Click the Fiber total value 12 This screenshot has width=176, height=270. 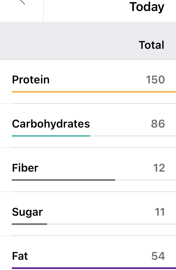click(x=159, y=168)
